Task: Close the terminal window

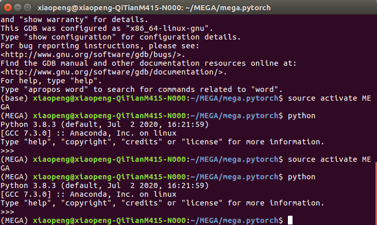Action: pos(8,7)
